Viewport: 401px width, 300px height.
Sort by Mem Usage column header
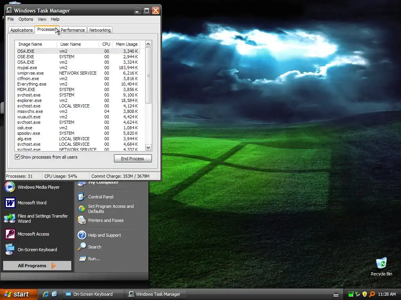point(126,44)
